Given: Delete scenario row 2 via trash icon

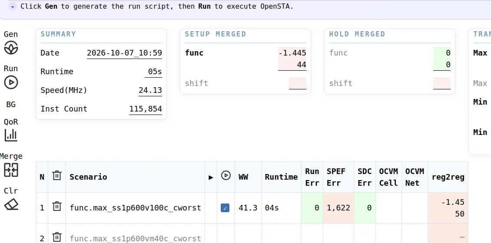Looking at the screenshot, I should point(56,237).
